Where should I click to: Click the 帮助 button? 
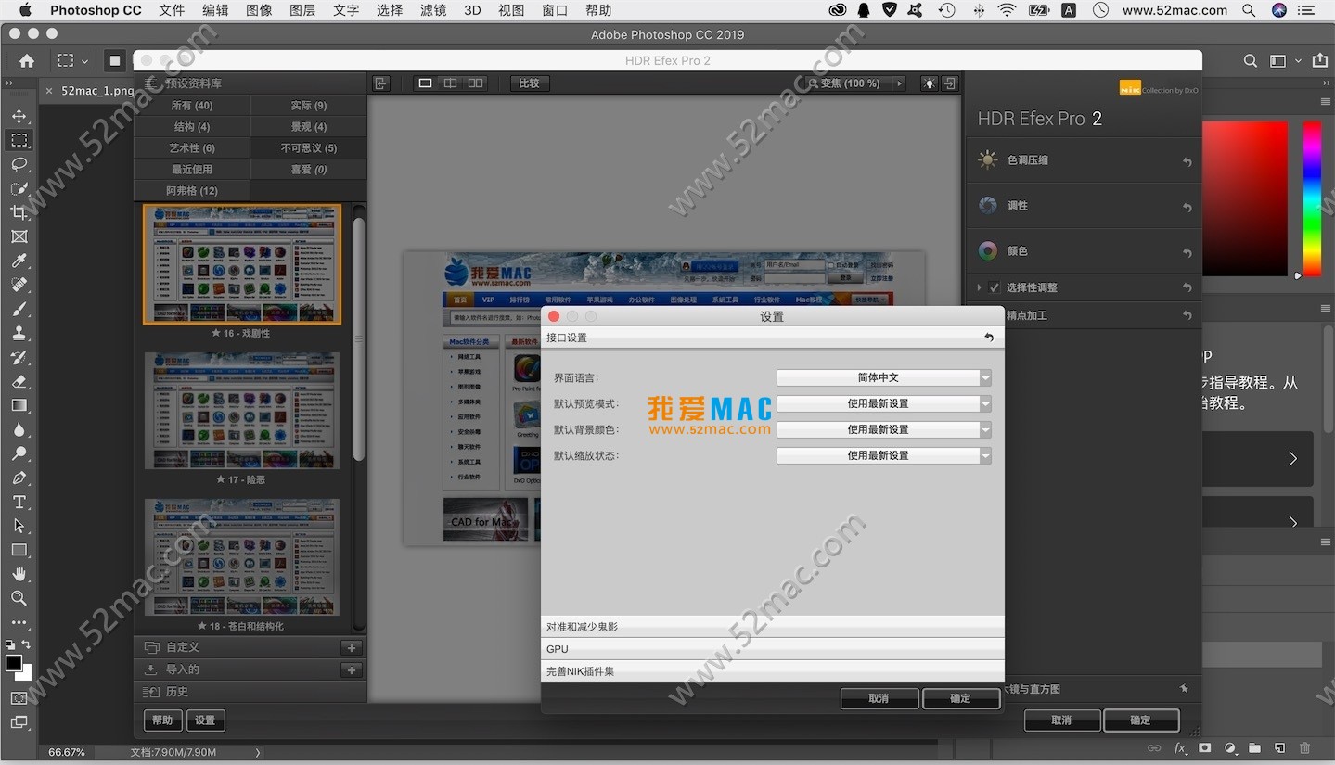[162, 720]
